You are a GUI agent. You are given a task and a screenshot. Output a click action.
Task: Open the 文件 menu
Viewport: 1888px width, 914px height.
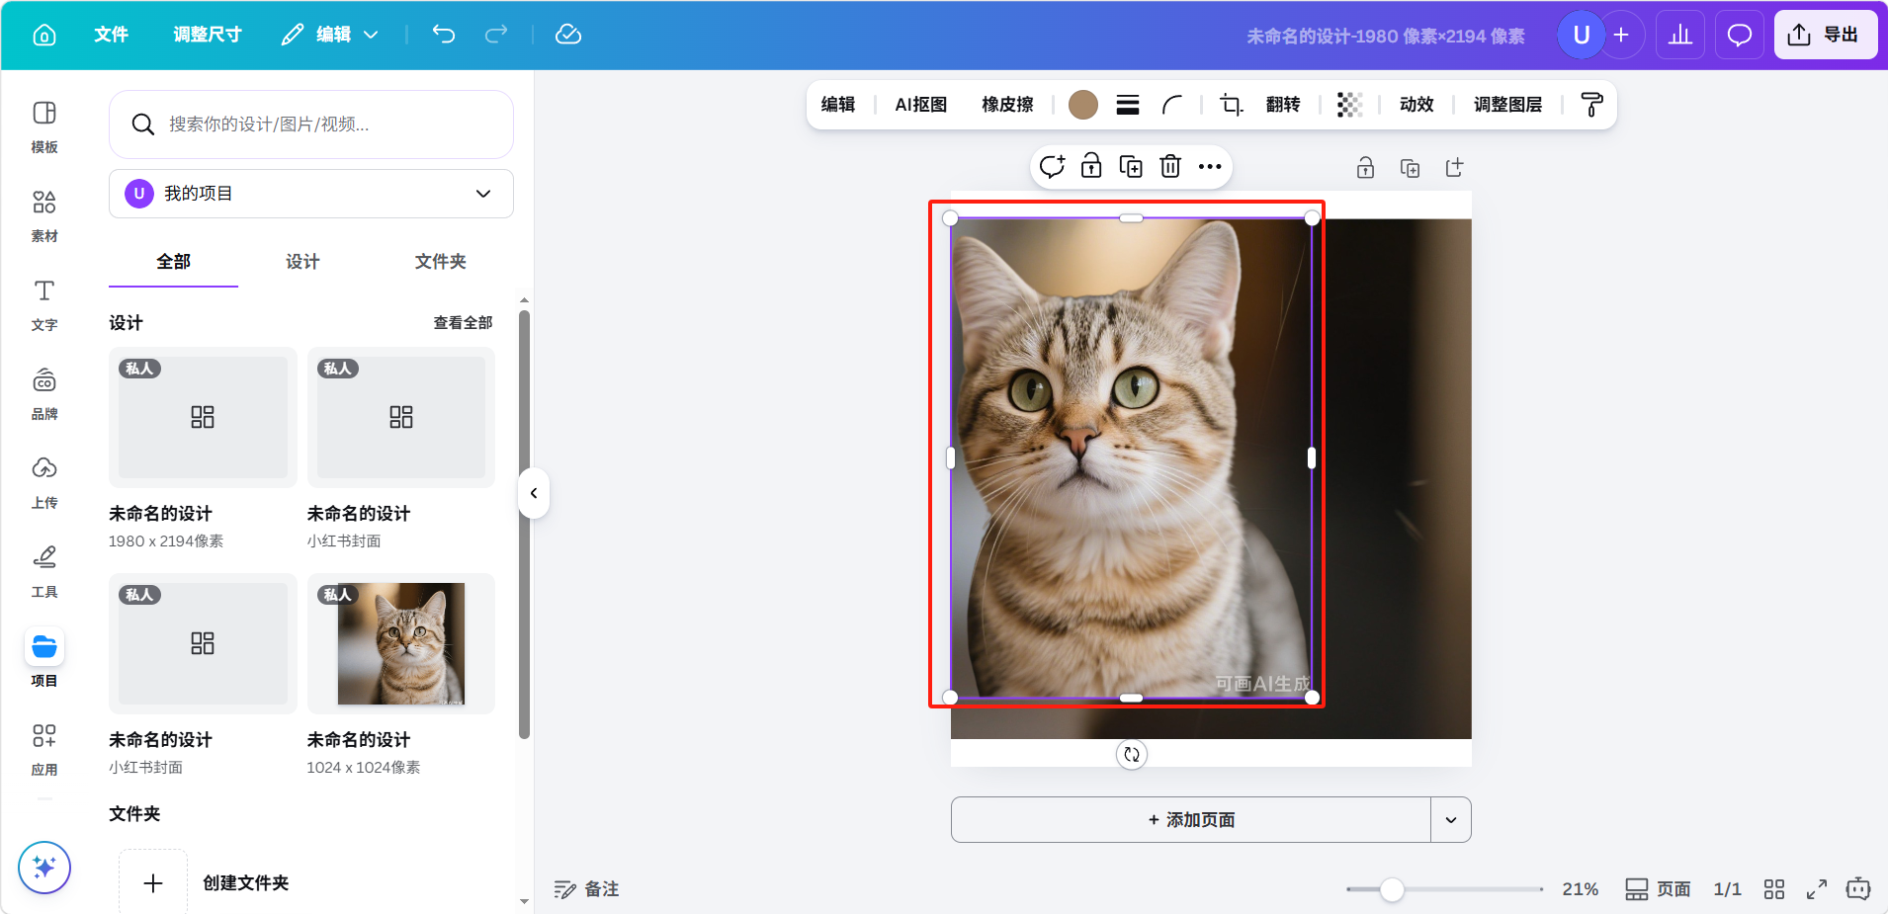pos(111,35)
